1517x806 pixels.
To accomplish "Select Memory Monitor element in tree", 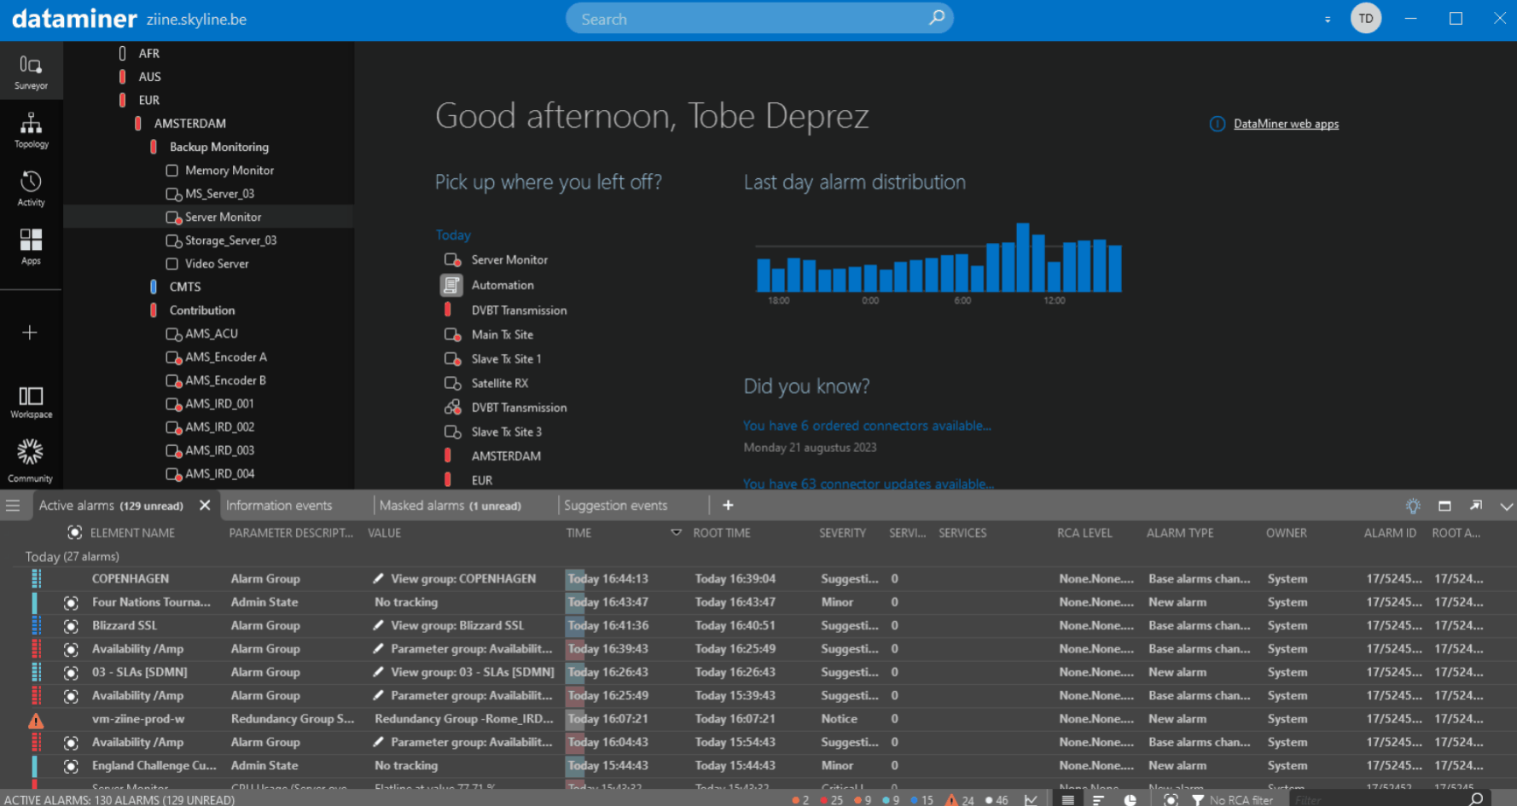I will coord(229,171).
